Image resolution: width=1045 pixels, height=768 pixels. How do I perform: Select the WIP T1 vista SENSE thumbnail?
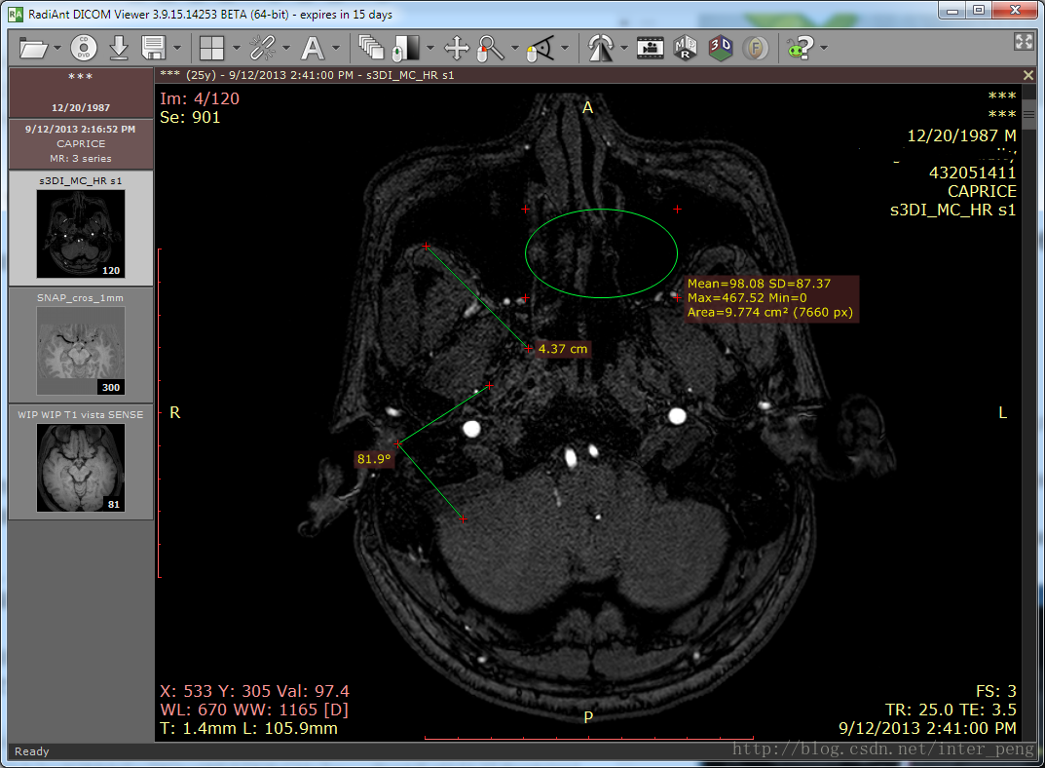tap(81, 462)
